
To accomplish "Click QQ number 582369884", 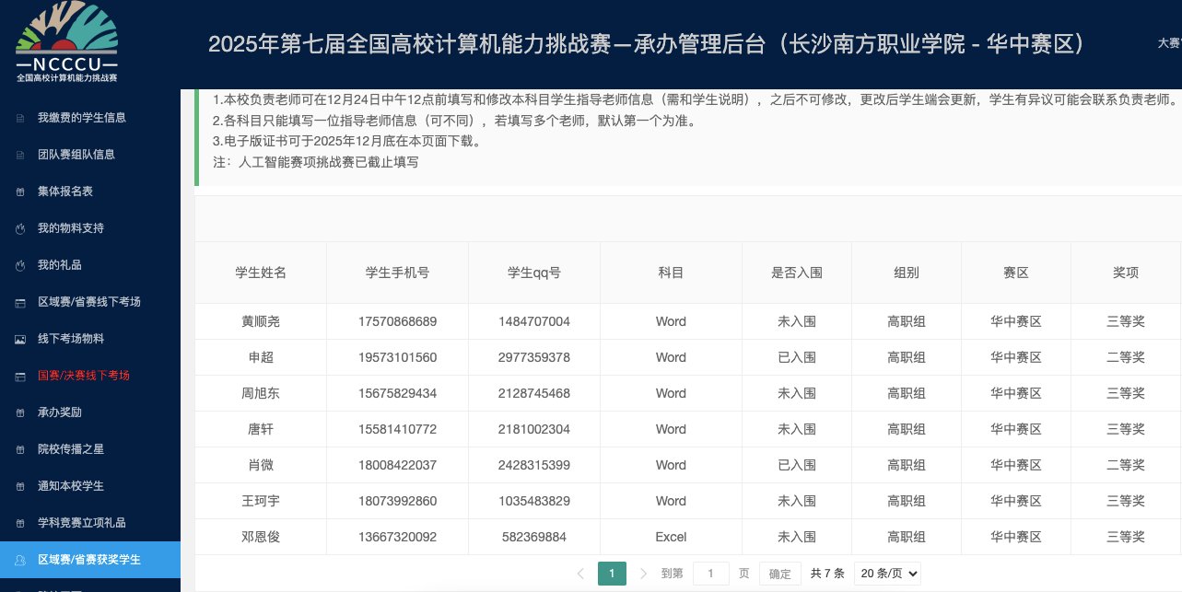I will pyautogui.click(x=534, y=537).
